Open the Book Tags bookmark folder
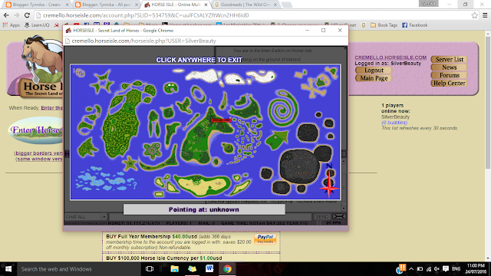 pos(384,25)
